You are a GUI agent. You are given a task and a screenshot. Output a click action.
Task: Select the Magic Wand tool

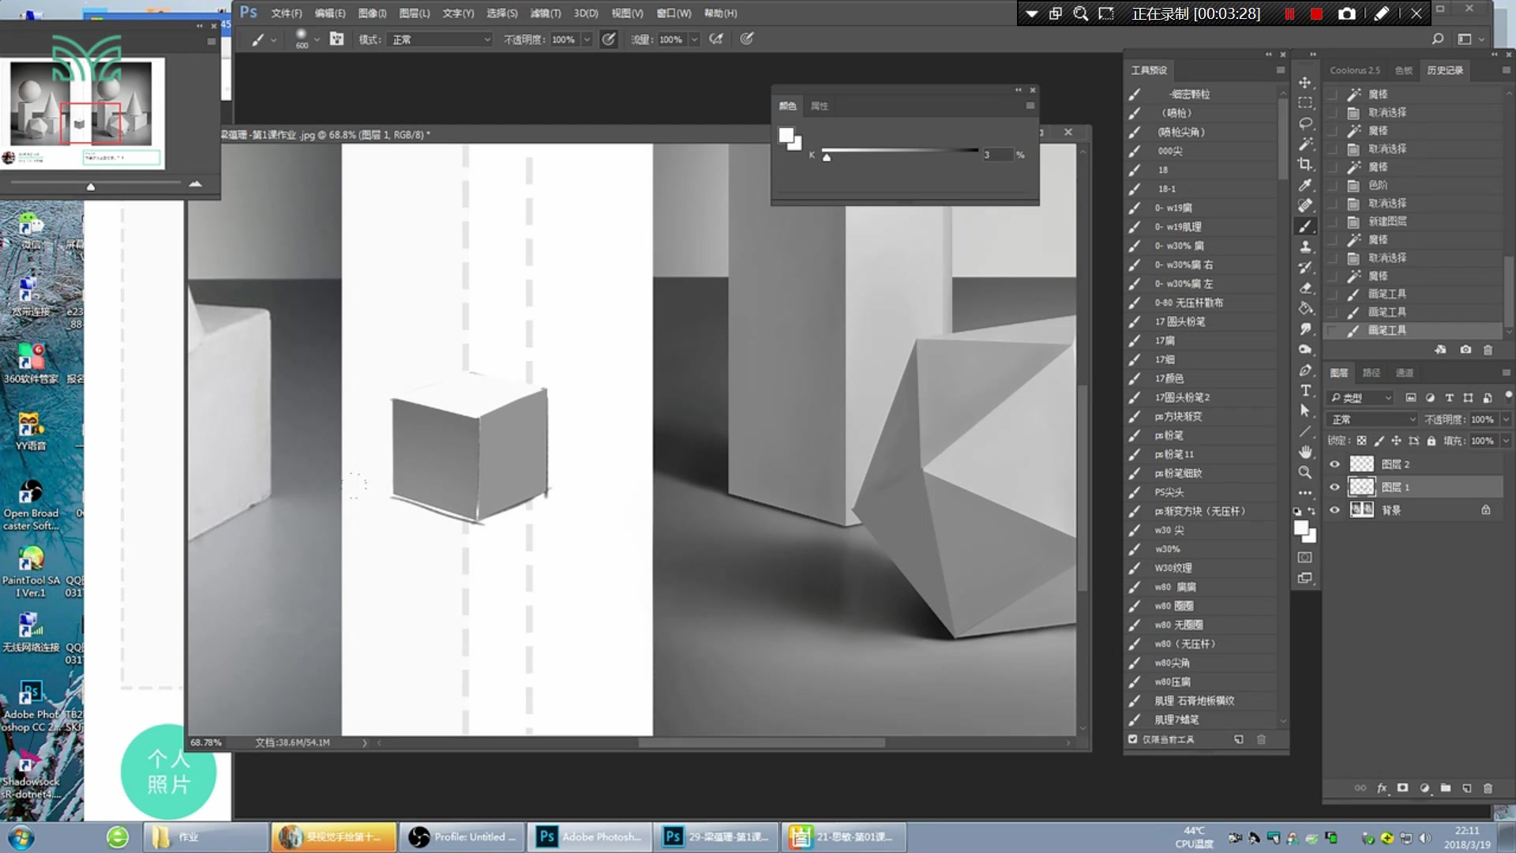(1305, 144)
